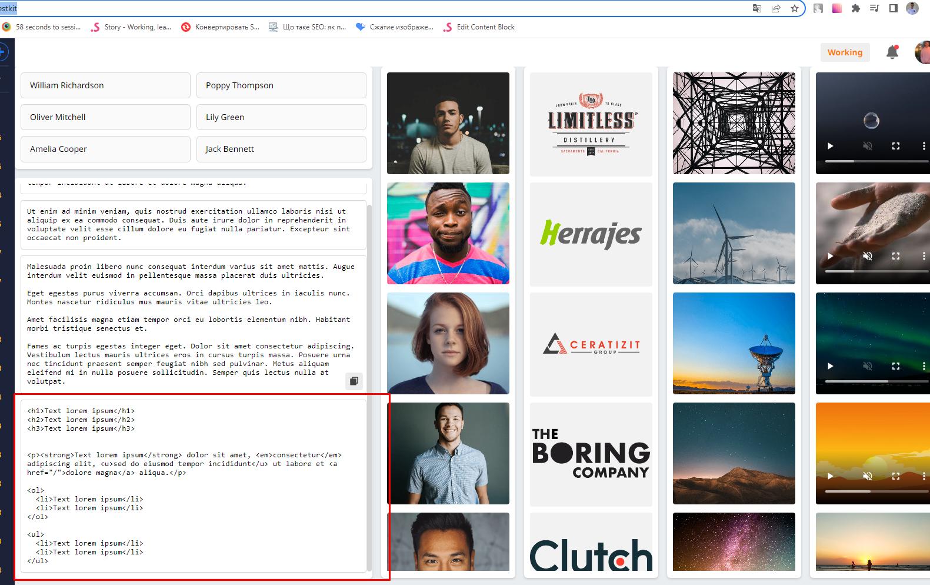Open more options on the orange sunset video

point(924,476)
